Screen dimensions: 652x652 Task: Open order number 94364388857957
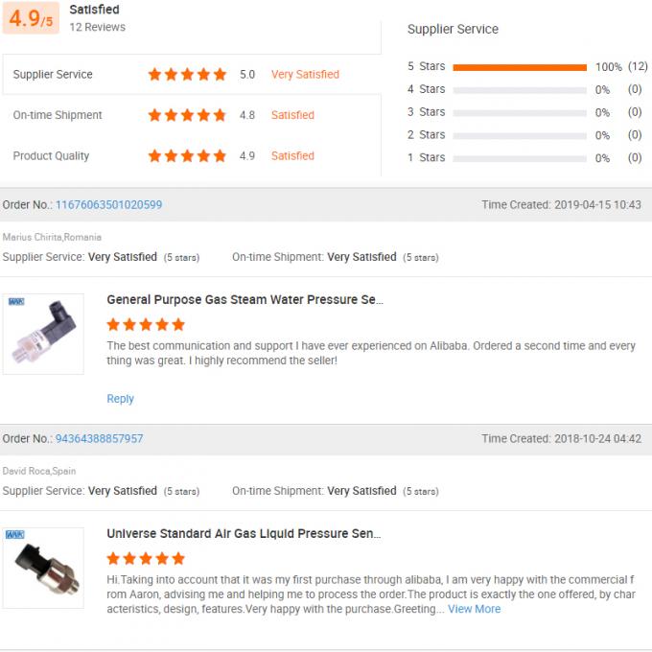coord(99,438)
